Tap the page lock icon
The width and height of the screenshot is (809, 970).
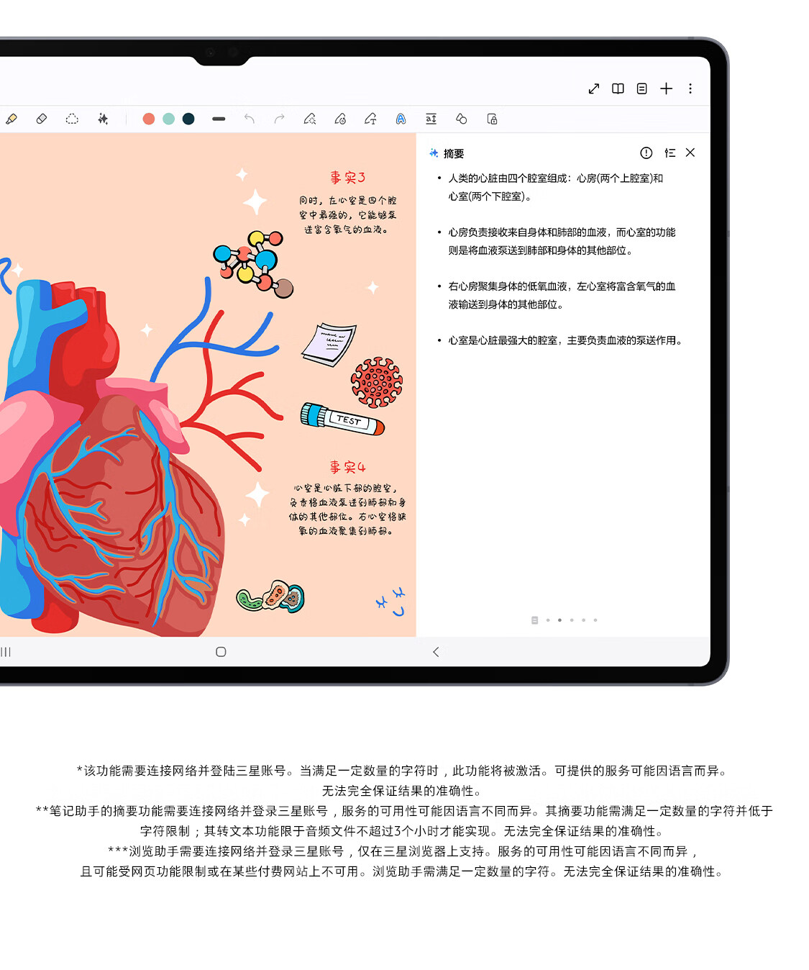pos(492,119)
